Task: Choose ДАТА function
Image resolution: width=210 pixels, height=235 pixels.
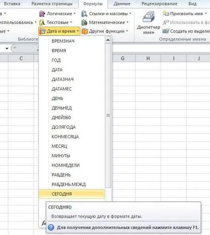Action: (x=72, y=70)
